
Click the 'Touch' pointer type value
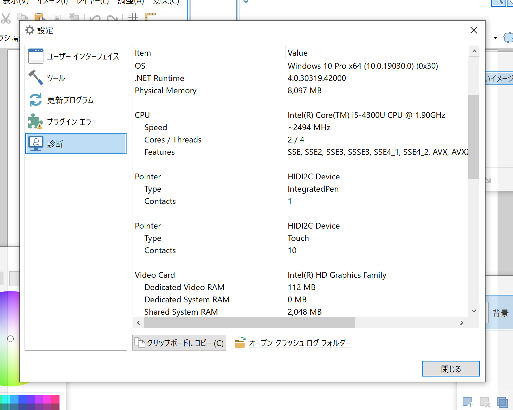click(x=298, y=238)
